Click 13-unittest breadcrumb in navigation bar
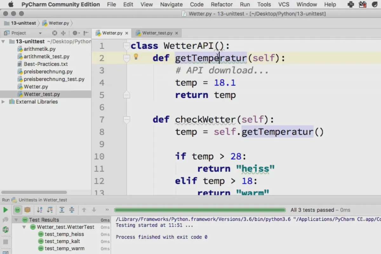The image size is (381, 254). pos(20,23)
